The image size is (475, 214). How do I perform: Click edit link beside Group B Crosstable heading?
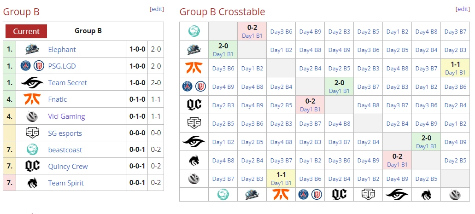463,9
